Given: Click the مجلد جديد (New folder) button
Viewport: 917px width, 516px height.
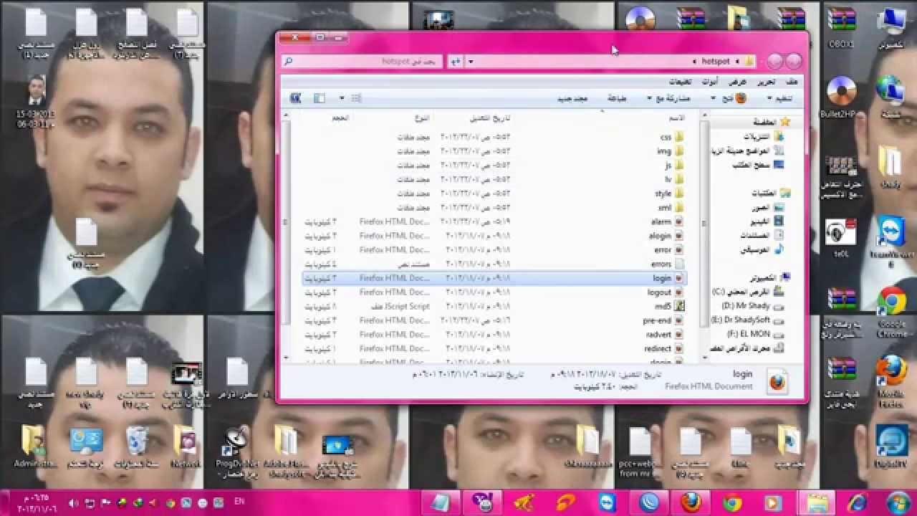Looking at the screenshot, I should [x=572, y=98].
